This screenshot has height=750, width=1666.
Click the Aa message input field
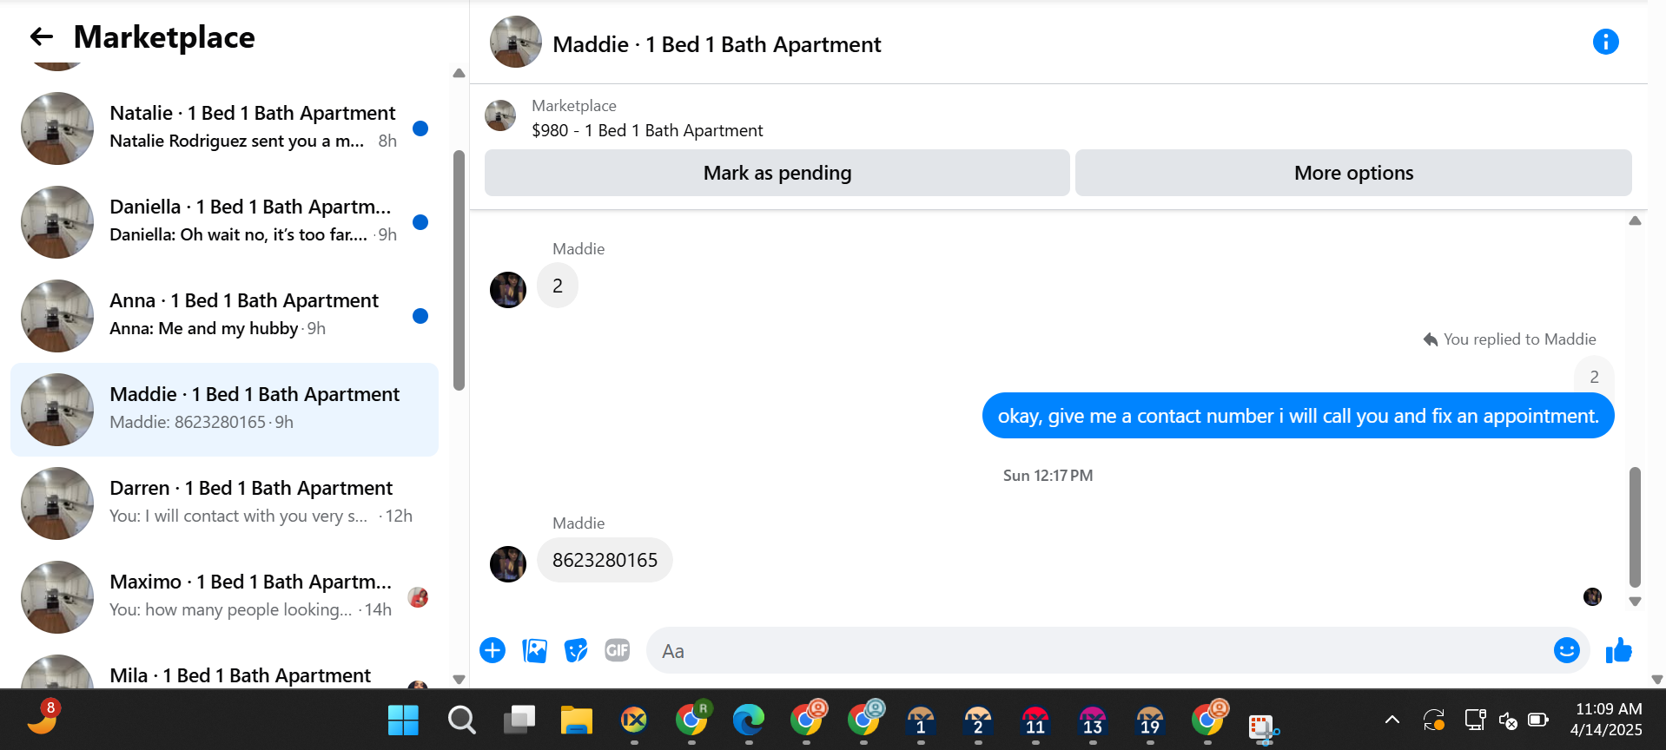tap(1099, 650)
